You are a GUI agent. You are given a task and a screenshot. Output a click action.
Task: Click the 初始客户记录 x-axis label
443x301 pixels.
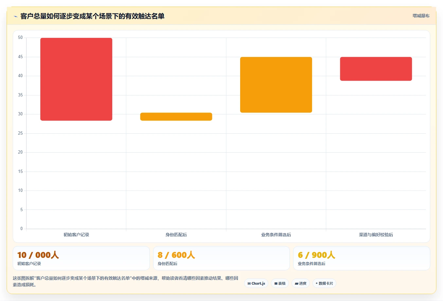click(x=76, y=235)
